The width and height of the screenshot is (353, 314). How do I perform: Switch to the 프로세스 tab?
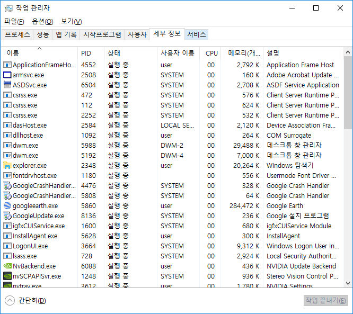click(17, 34)
